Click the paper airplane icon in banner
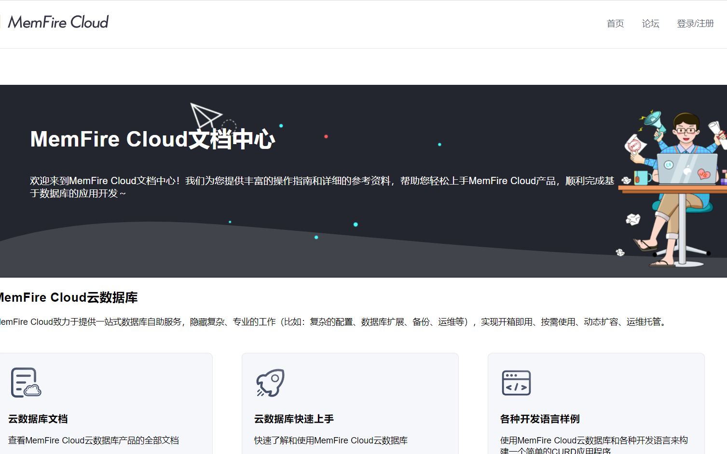The height and width of the screenshot is (454, 727). (x=206, y=116)
